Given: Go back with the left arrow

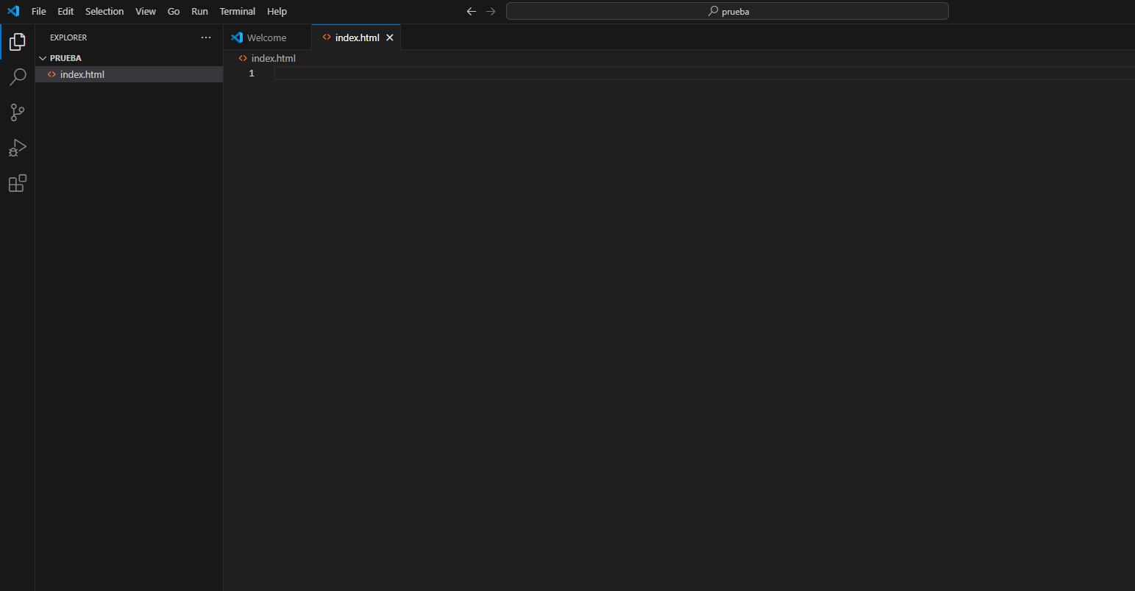Looking at the screenshot, I should pyautogui.click(x=472, y=11).
